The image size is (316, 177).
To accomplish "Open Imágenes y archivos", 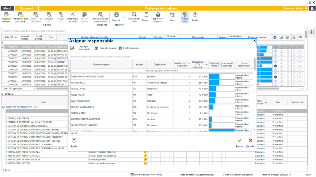I will (x=73, y=15).
